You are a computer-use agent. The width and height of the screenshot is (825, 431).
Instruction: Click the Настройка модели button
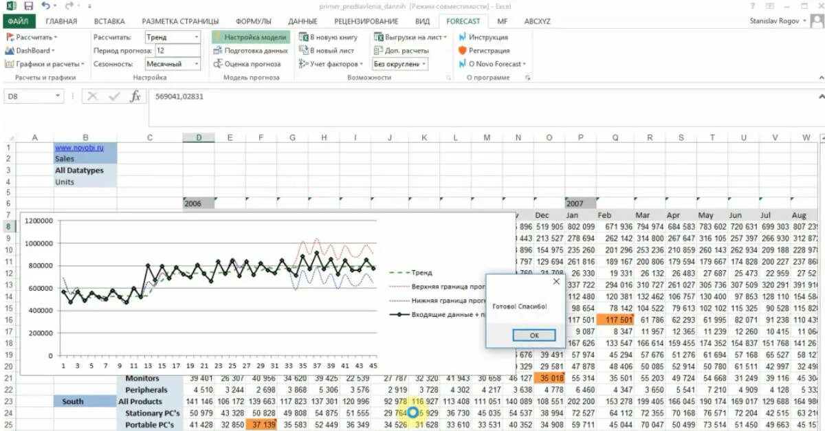point(251,37)
